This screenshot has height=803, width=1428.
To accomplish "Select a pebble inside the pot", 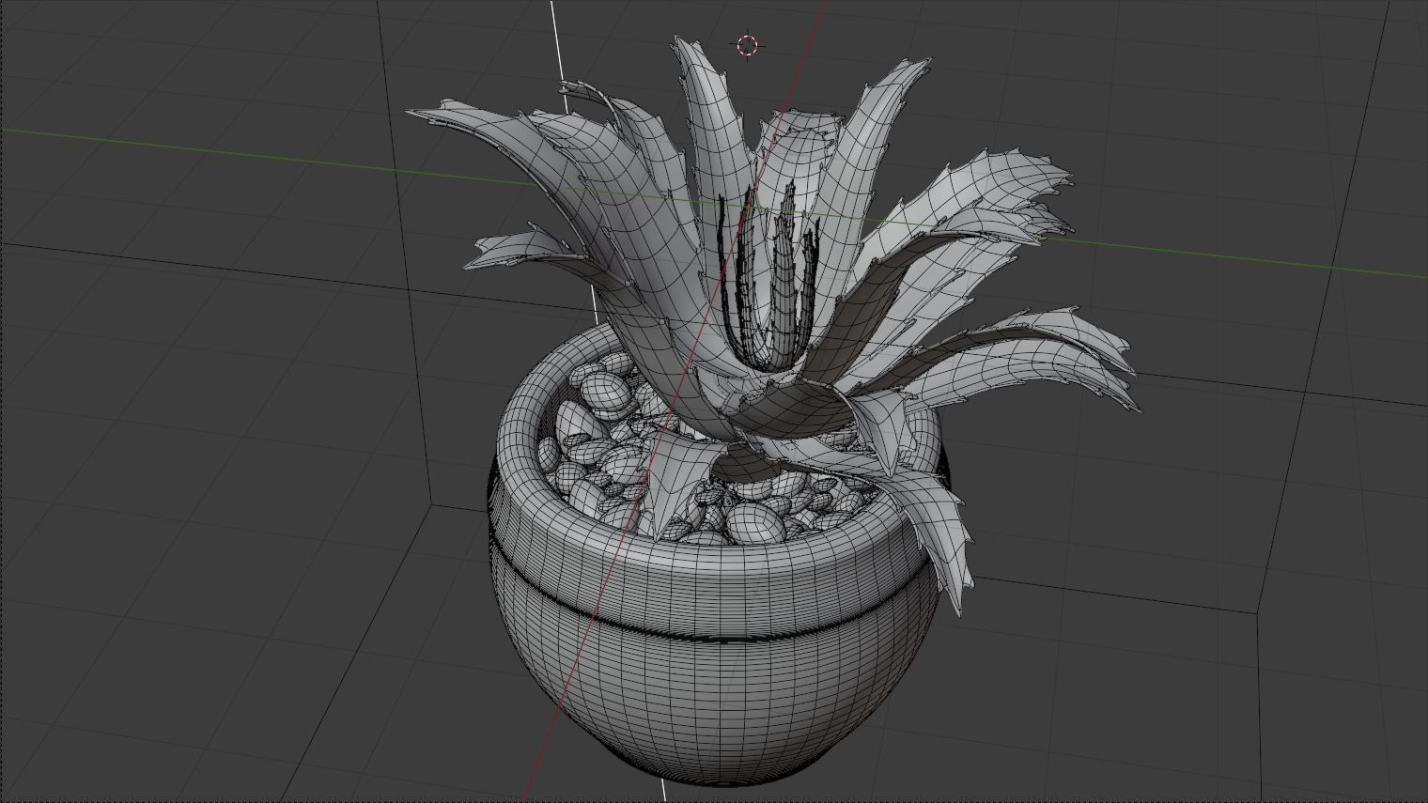I will pyautogui.click(x=756, y=523).
